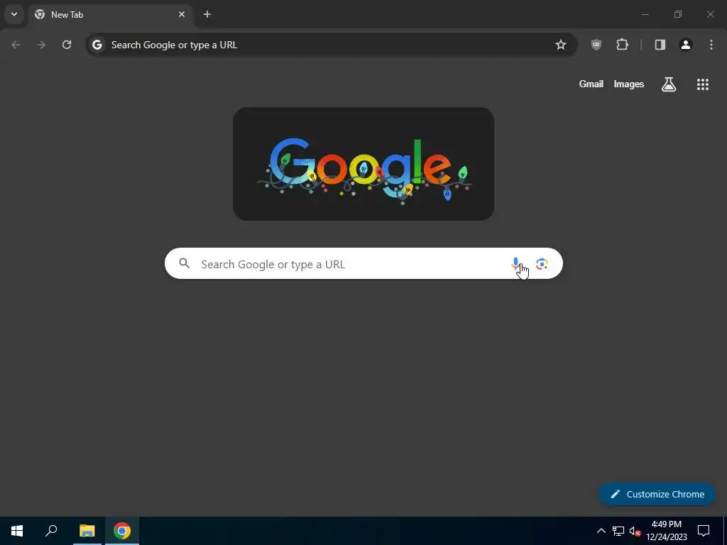
Task: Open the tab search dropdown arrow
Action: [x=14, y=14]
